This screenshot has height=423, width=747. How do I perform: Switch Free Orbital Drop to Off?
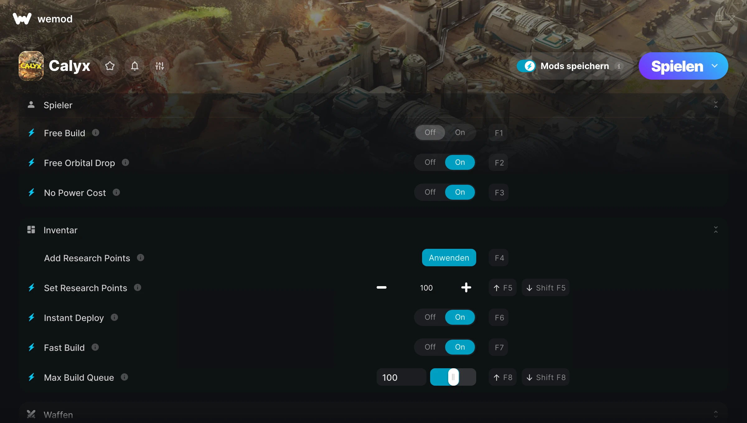tap(430, 162)
